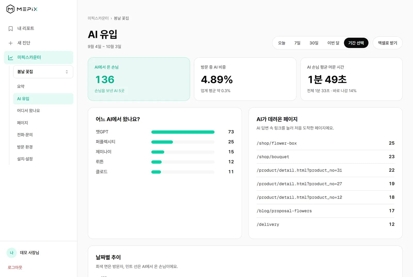The height and width of the screenshot is (277, 413).
Task: Select the 이번 달 period tab
Action: click(333, 43)
